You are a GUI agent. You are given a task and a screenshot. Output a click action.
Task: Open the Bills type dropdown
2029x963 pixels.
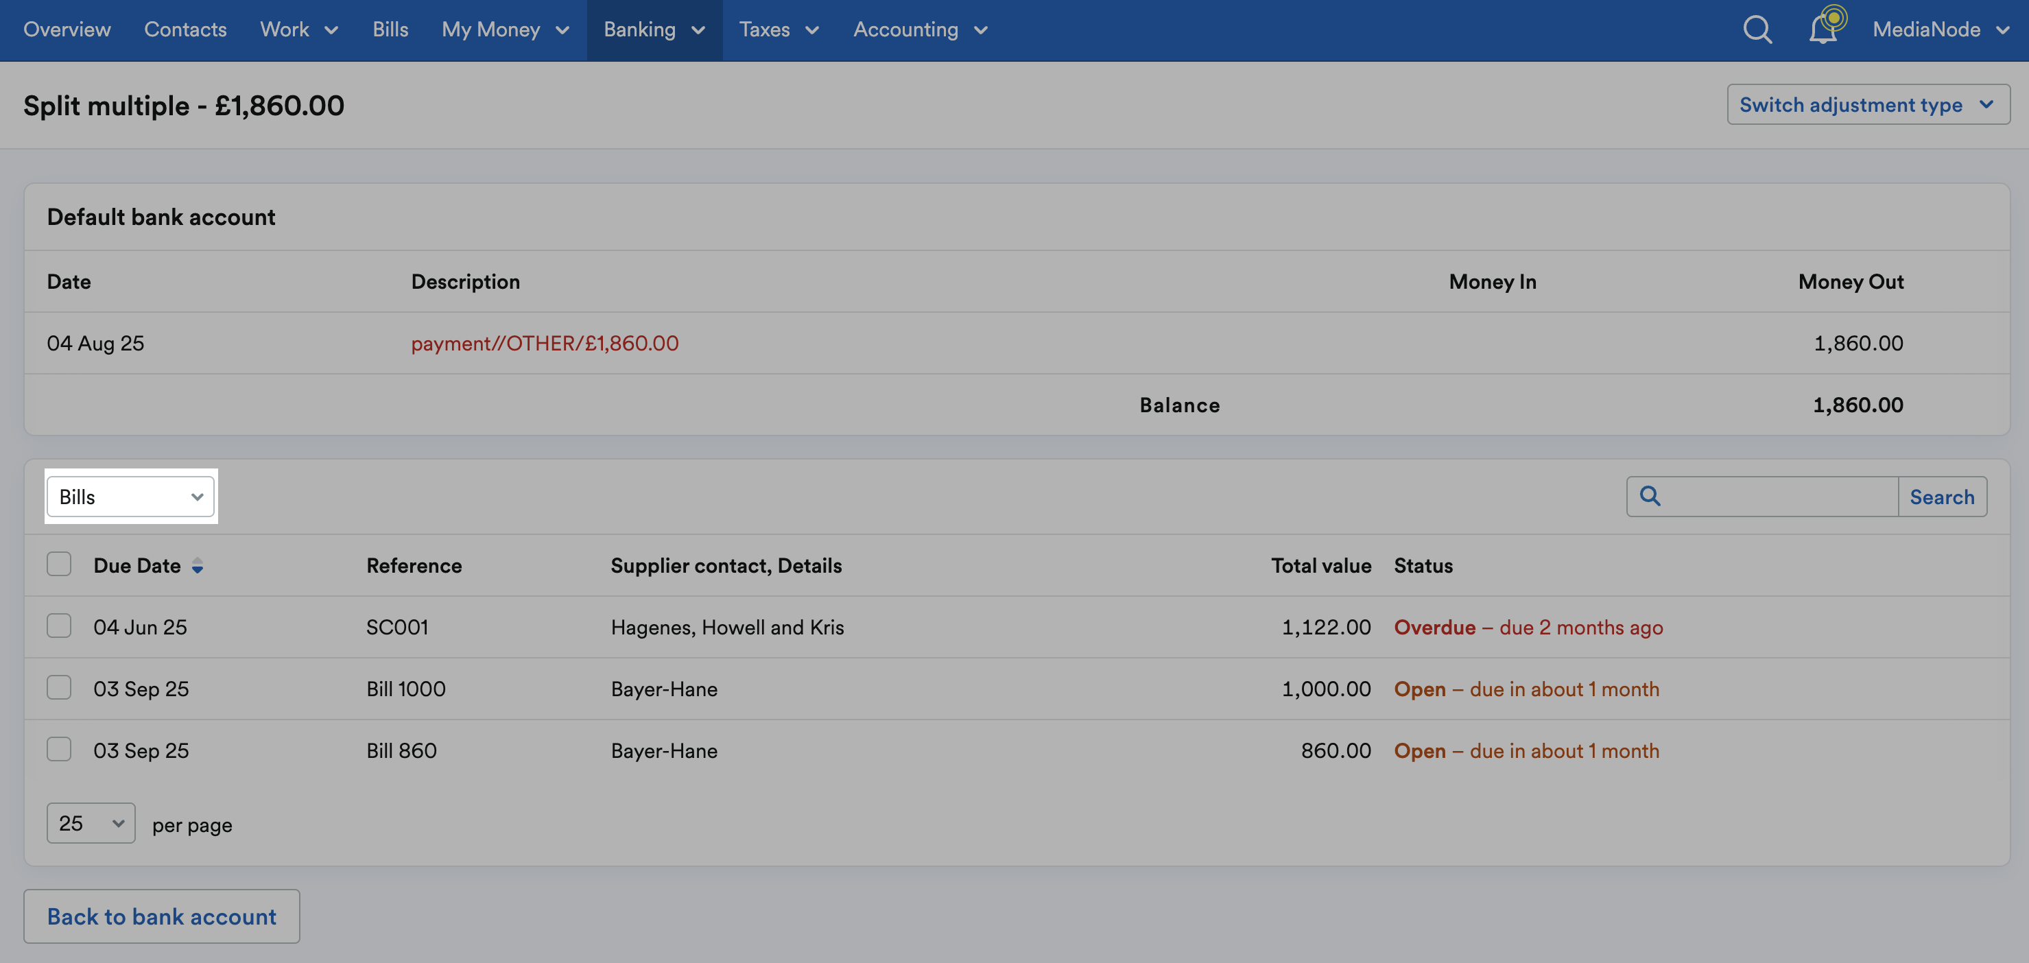click(131, 497)
